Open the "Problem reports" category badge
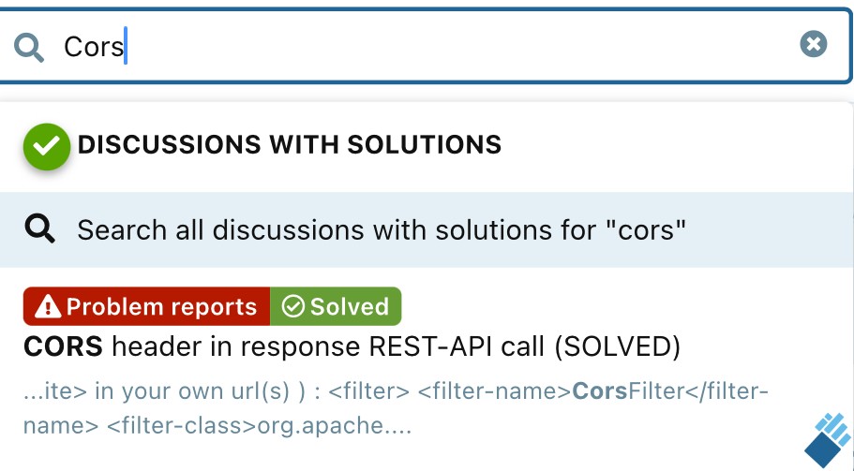The height and width of the screenshot is (471, 854). click(x=146, y=306)
